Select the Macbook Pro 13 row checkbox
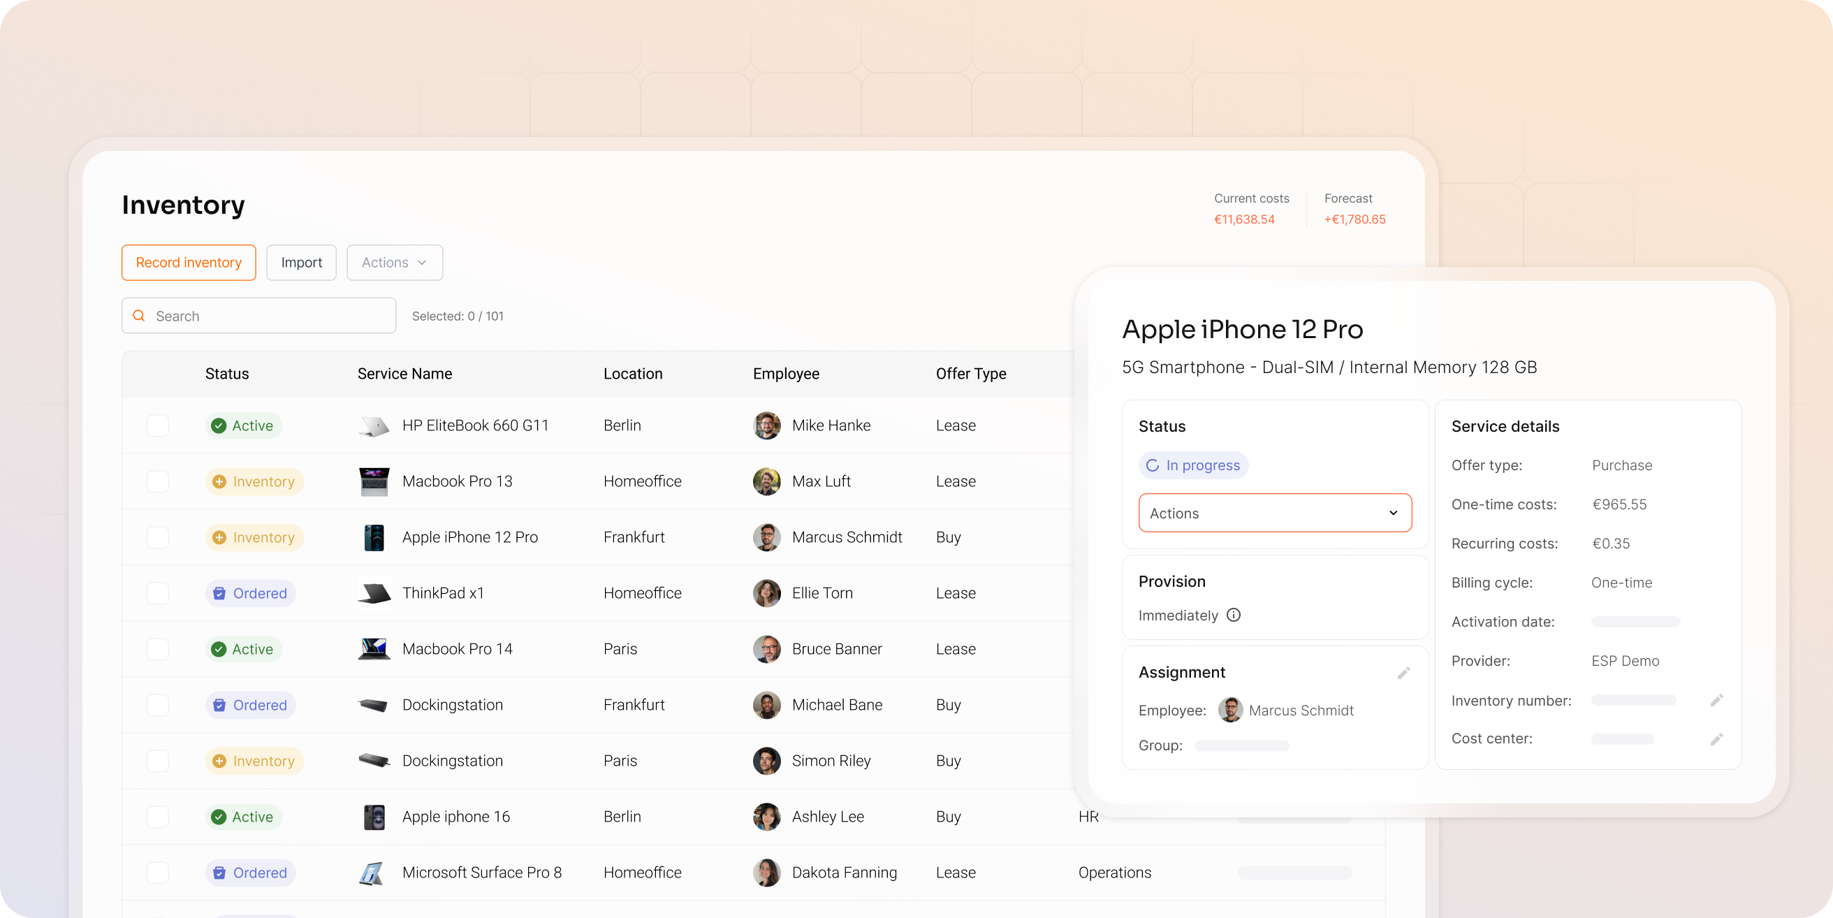This screenshot has width=1833, height=918. coord(157,481)
